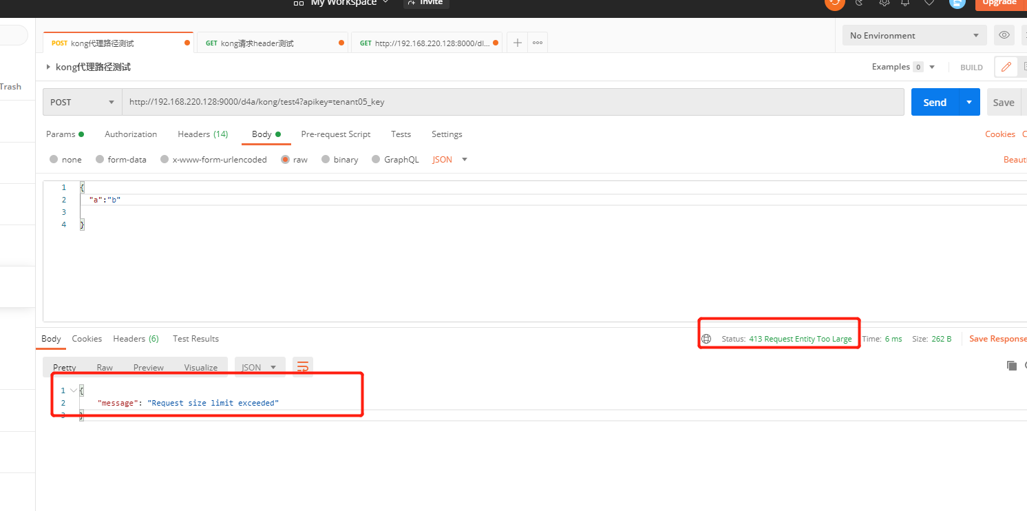The height and width of the screenshot is (511, 1027).
Task: Expand the kong代理路径测试 request description
Action: coord(48,67)
